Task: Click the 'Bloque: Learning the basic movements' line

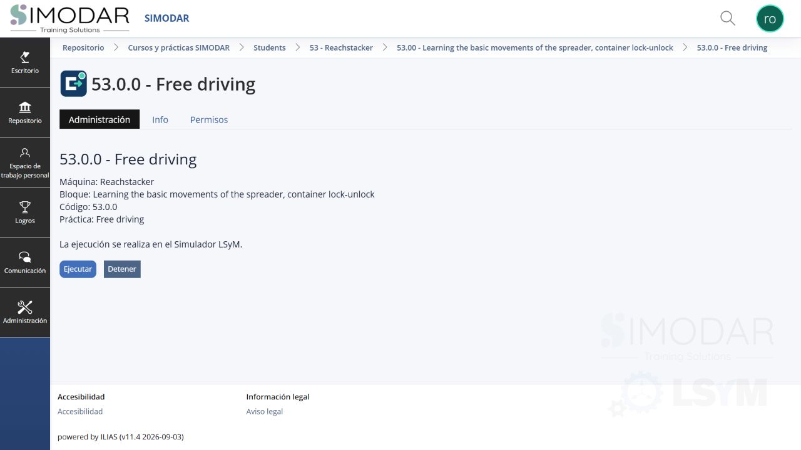Action: tap(217, 194)
